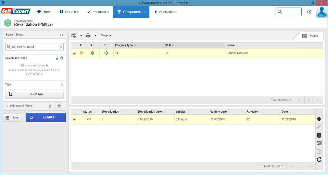Open the Home page
This screenshot has height=175, width=328.
coord(44,12)
